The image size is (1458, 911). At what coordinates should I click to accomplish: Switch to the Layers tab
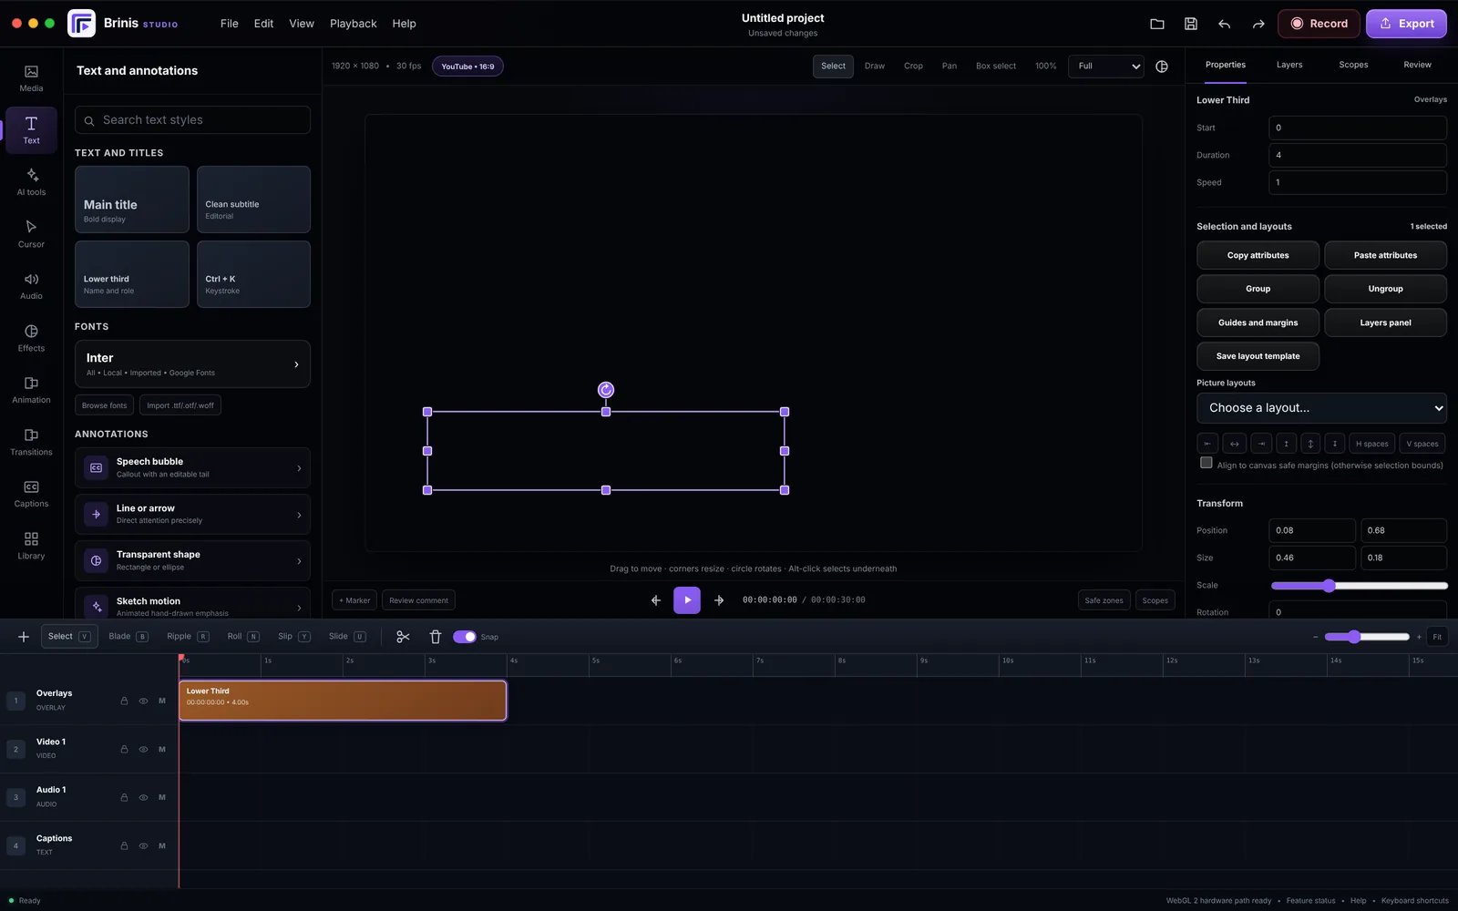tap(1289, 65)
